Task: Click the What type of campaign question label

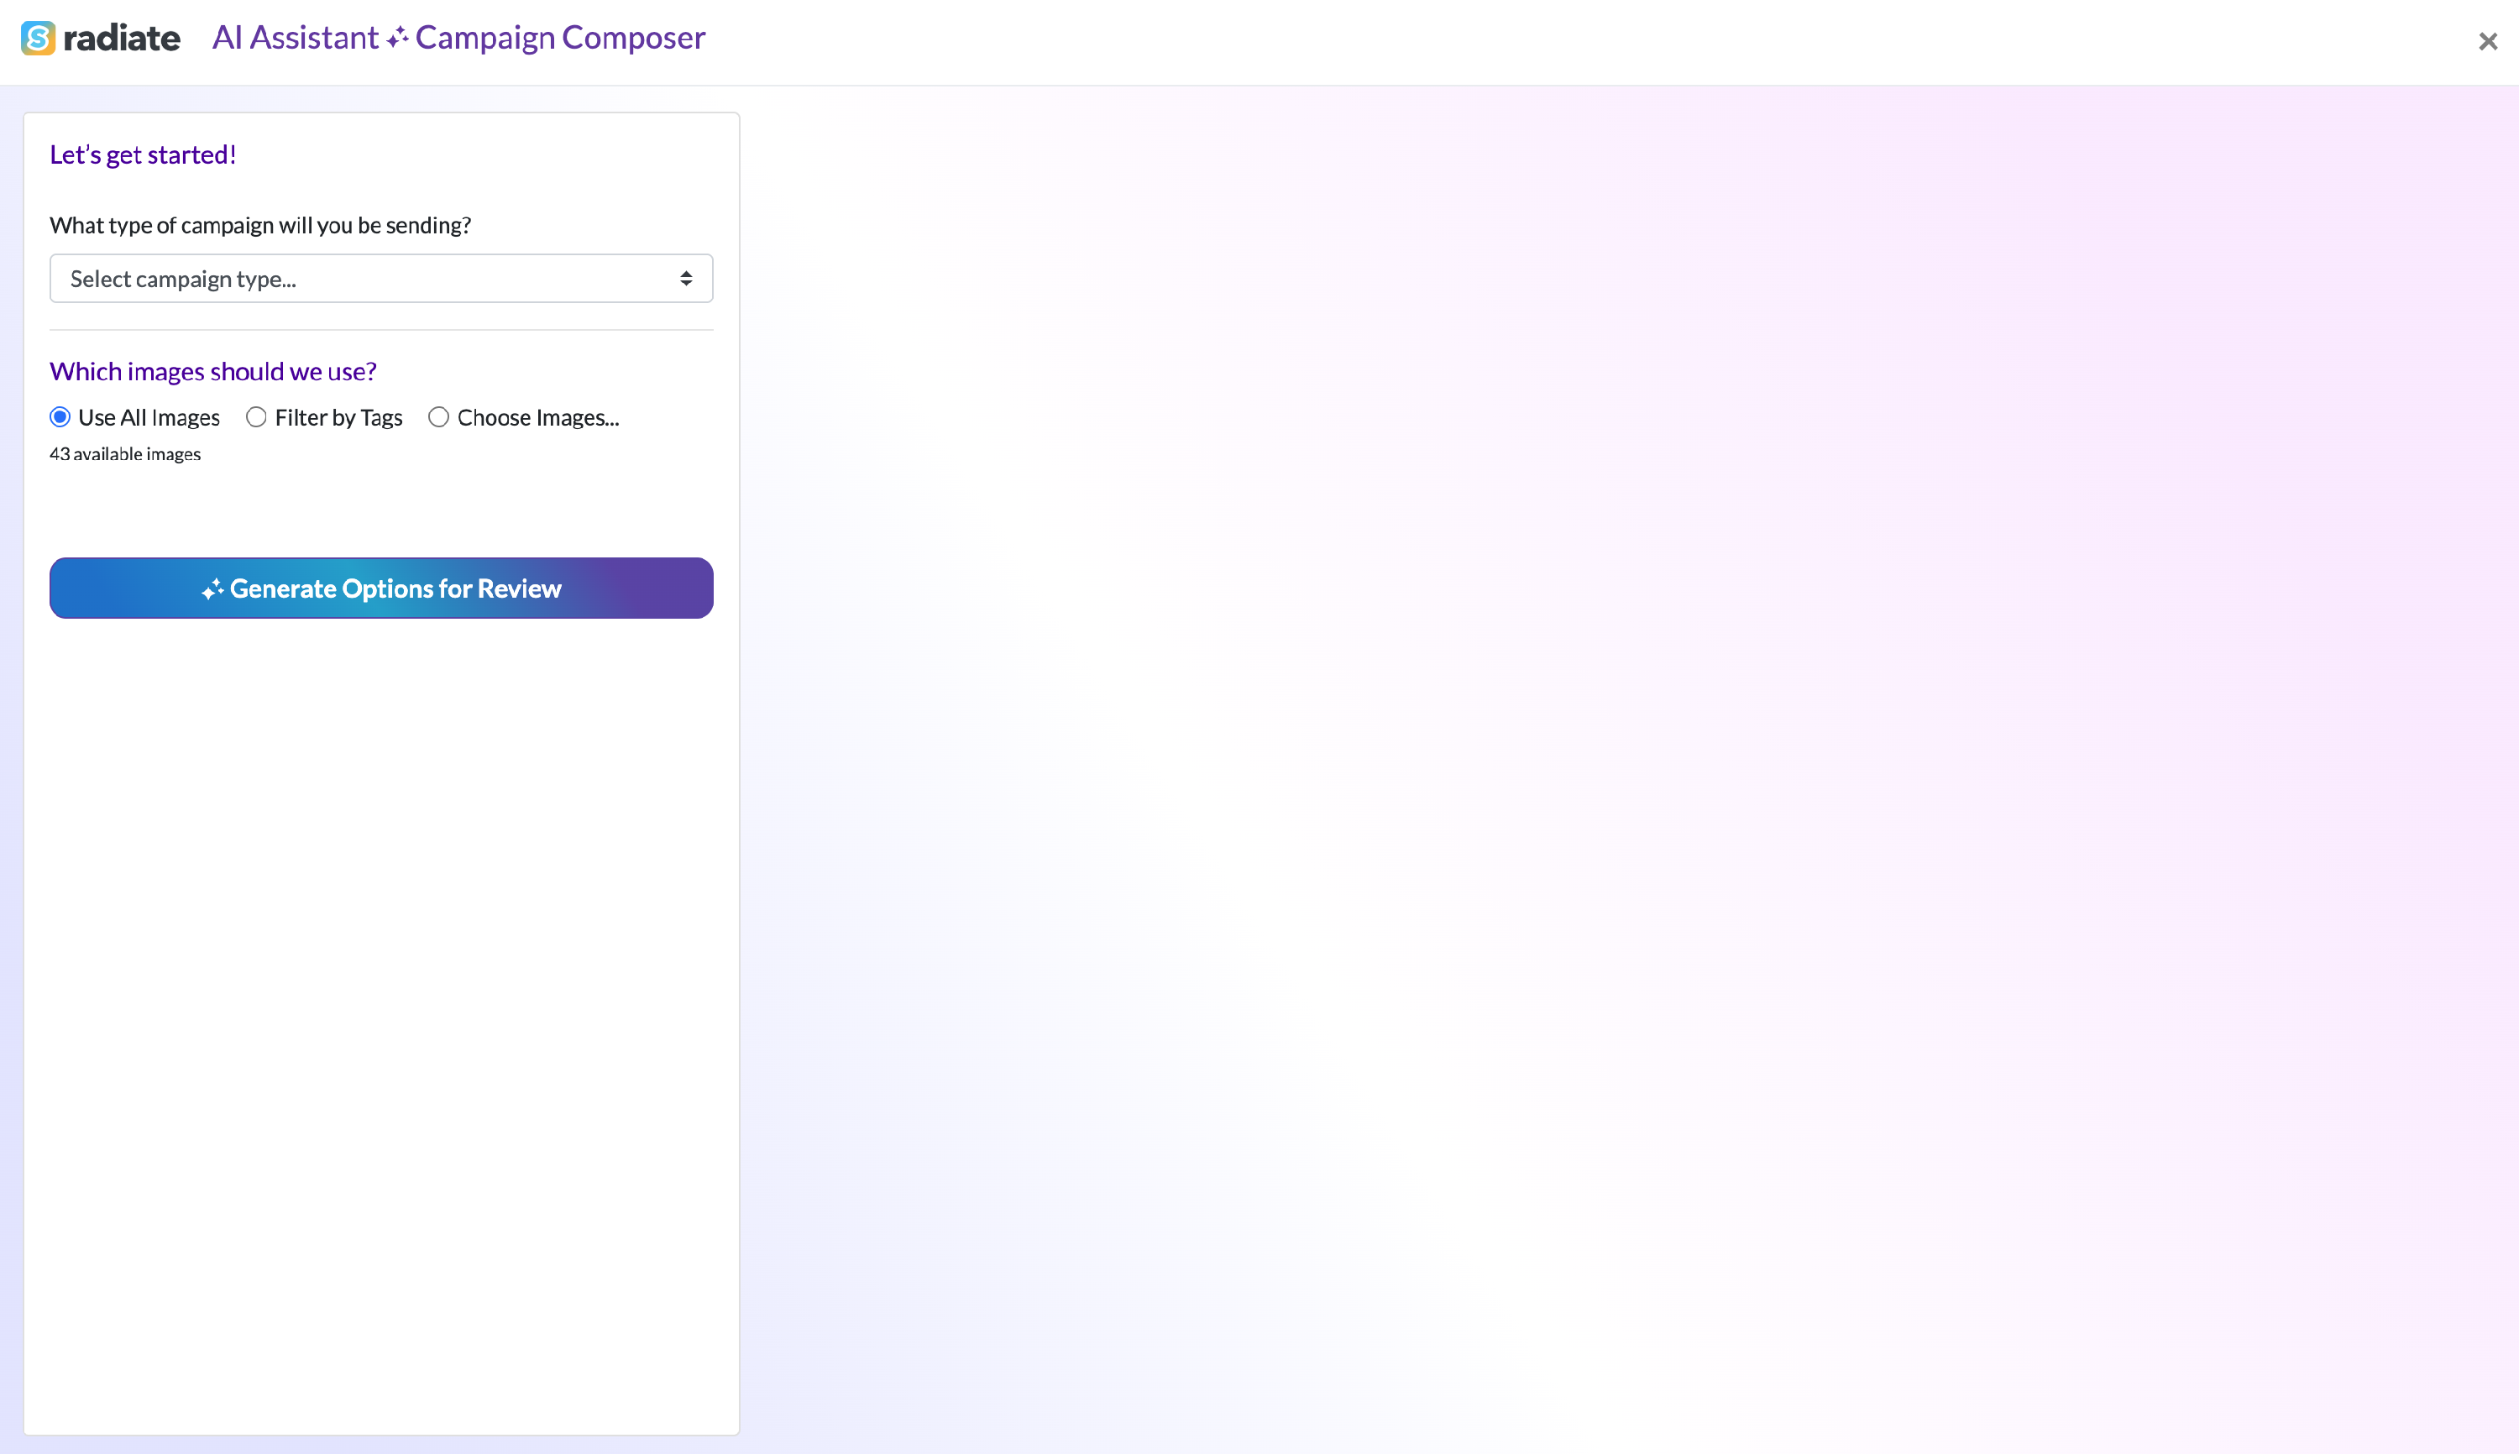Action: pyautogui.click(x=260, y=226)
